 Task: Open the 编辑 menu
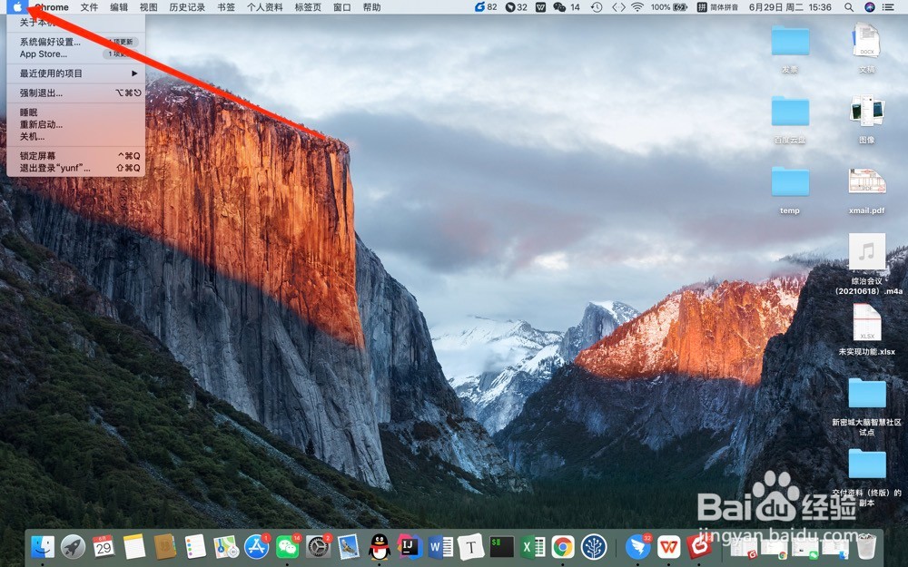[x=119, y=7]
